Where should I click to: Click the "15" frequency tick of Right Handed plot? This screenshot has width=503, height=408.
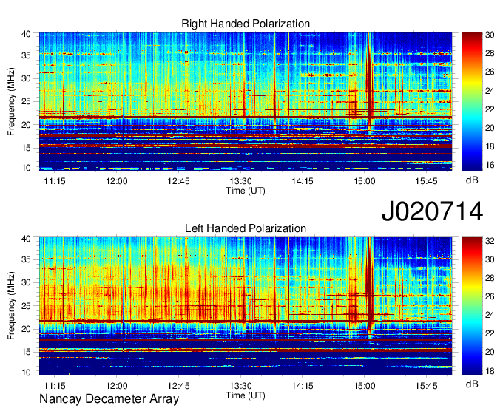click(26, 148)
